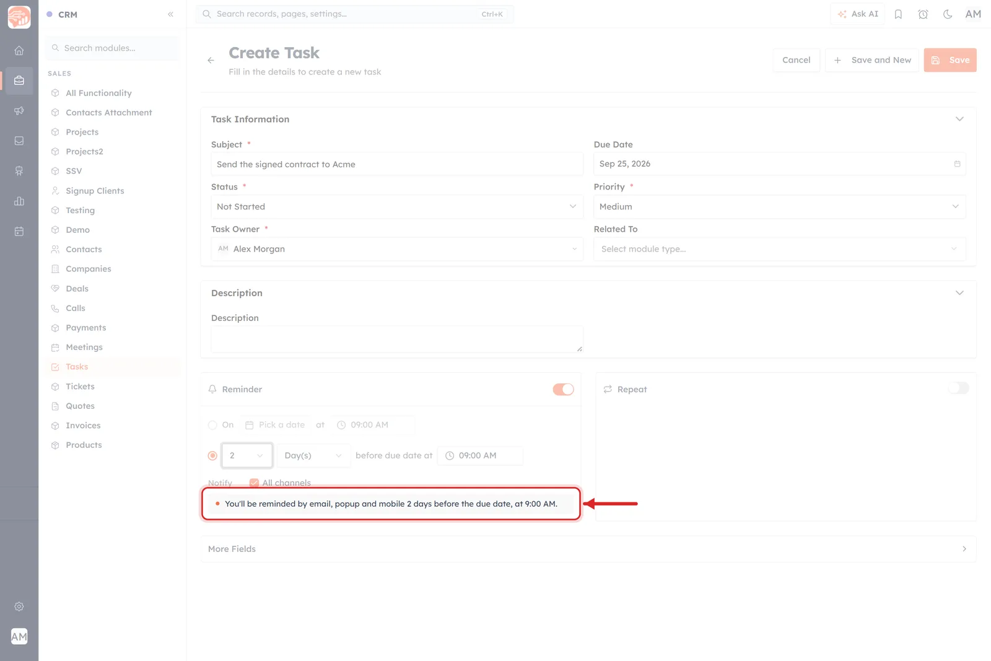Open the Task Owner dropdown
This screenshot has width=991, height=661.
(x=397, y=249)
